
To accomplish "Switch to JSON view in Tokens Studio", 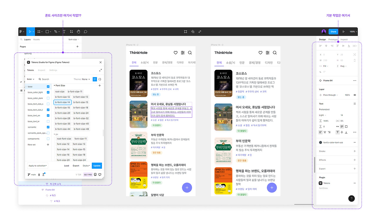I will pyautogui.click(x=100, y=79).
